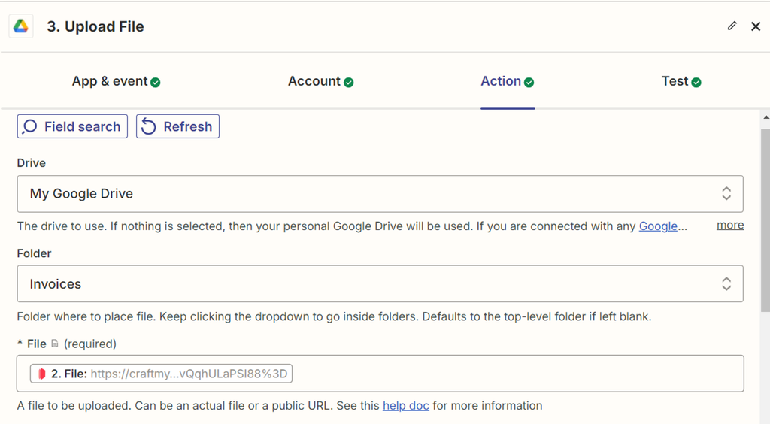Click the Field search button

72,126
